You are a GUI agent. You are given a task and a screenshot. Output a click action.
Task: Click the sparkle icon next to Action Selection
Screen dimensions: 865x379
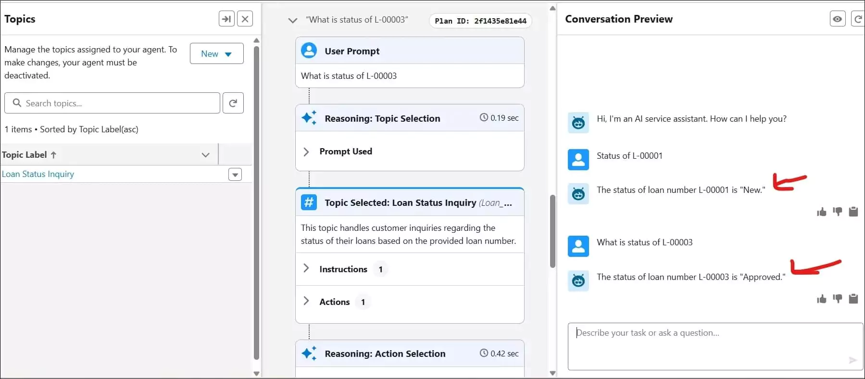309,354
